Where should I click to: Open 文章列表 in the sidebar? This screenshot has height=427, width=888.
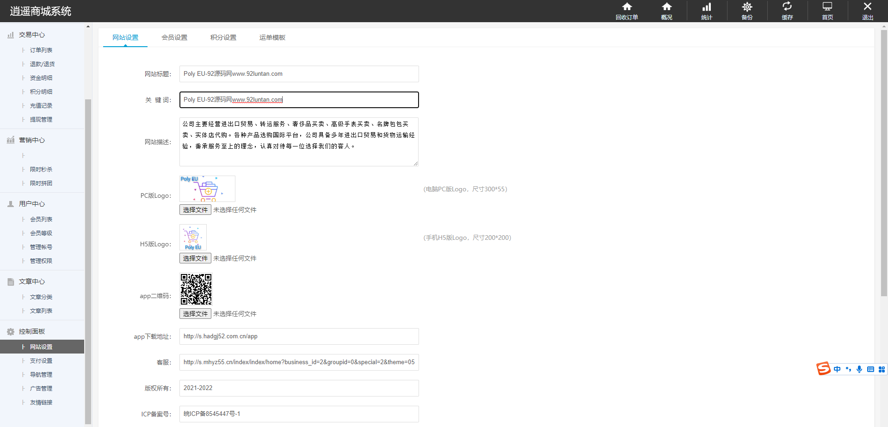click(x=42, y=311)
